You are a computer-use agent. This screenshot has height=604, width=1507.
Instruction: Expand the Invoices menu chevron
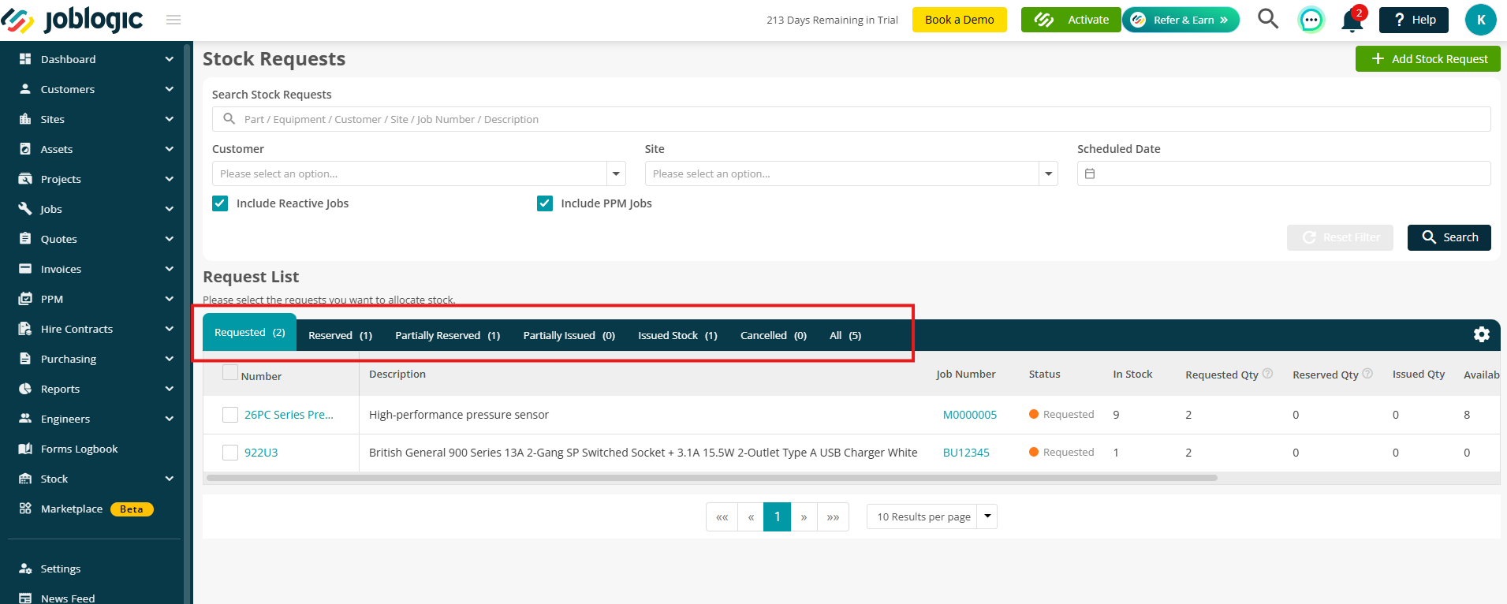169,269
